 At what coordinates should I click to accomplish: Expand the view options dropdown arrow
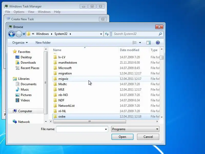[x=140, y=43]
